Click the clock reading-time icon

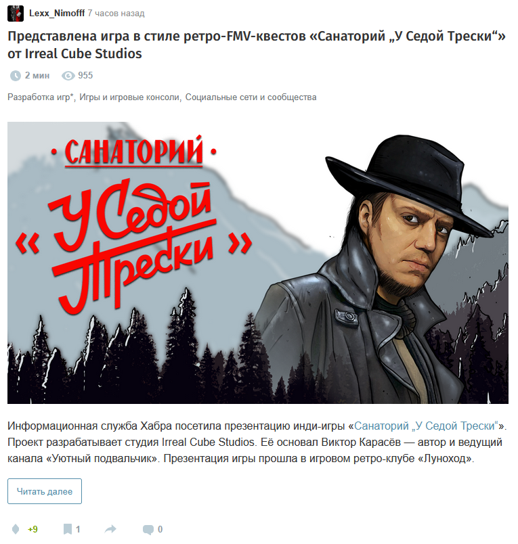click(x=16, y=76)
